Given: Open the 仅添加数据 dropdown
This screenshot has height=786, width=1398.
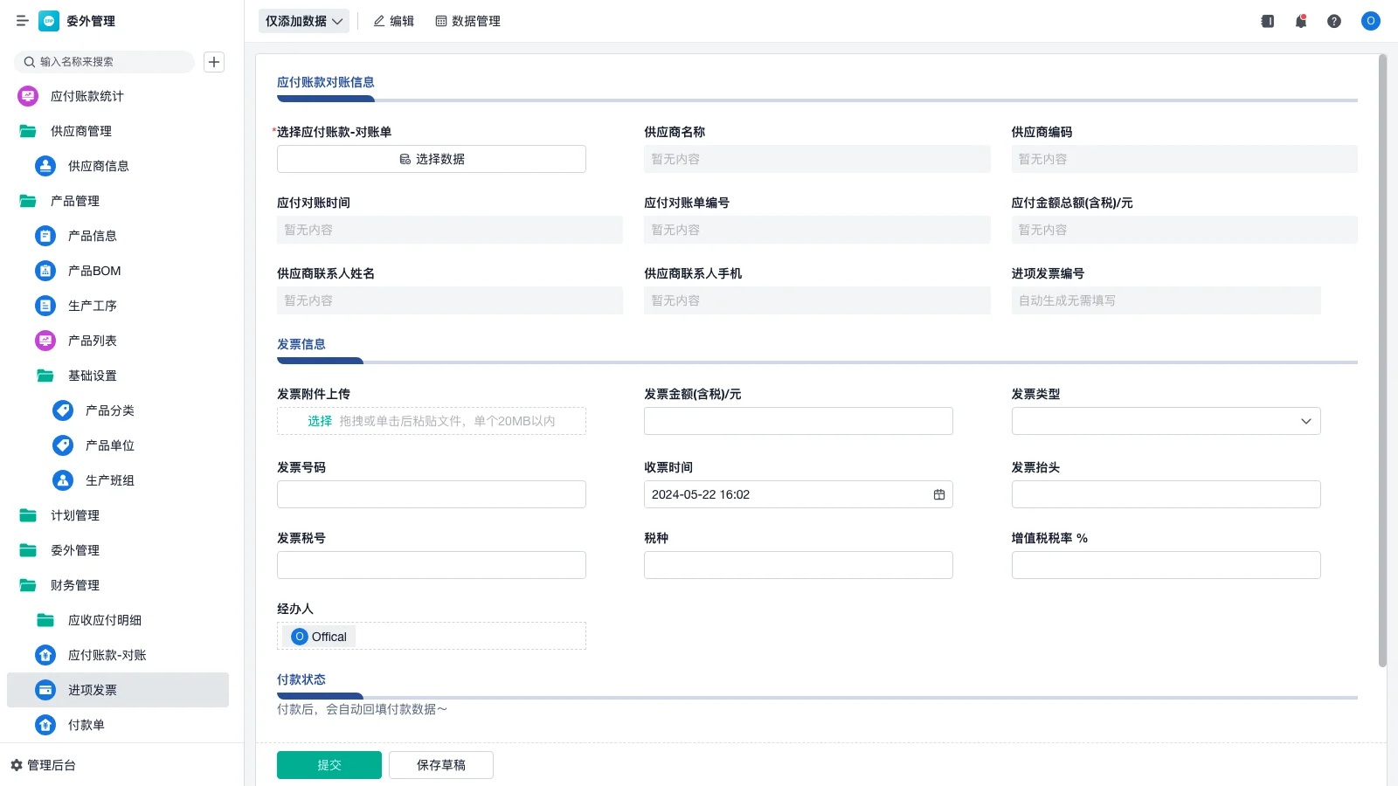Looking at the screenshot, I should (303, 21).
